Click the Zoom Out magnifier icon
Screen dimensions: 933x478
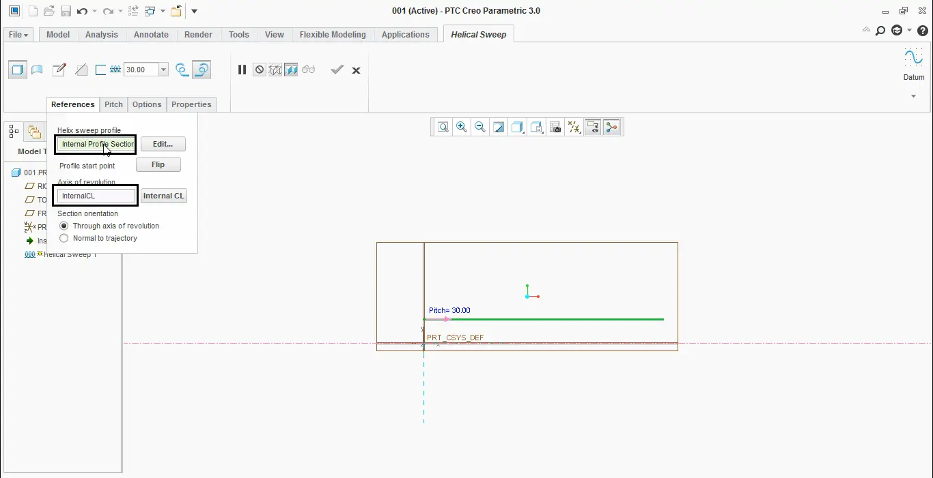[480, 127]
